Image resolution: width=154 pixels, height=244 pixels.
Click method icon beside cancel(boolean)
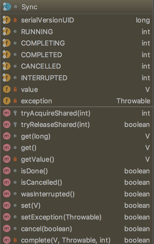coord(7,229)
